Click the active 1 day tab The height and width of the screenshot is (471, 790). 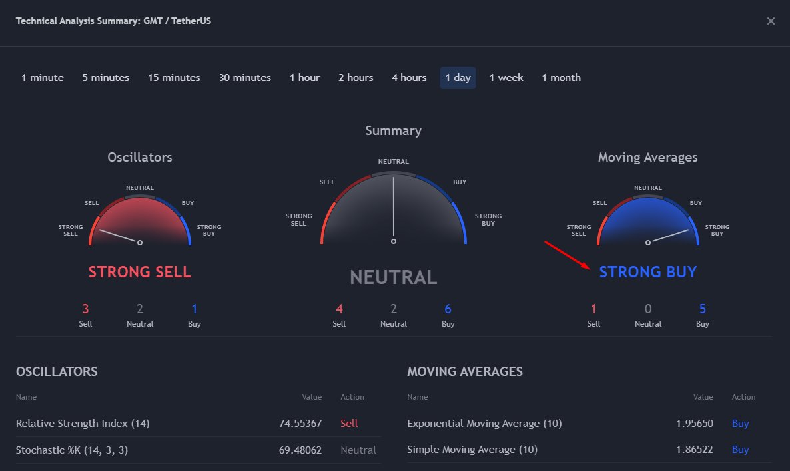click(x=458, y=78)
